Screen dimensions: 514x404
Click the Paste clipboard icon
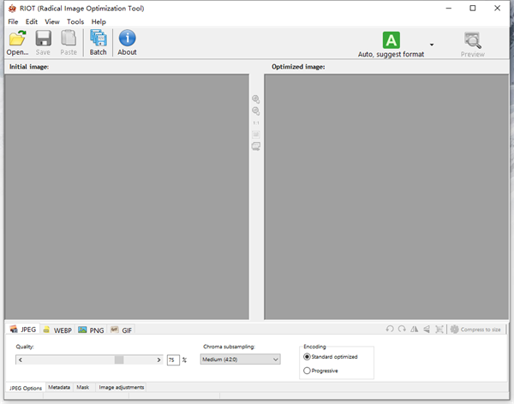pyautogui.click(x=69, y=43)
